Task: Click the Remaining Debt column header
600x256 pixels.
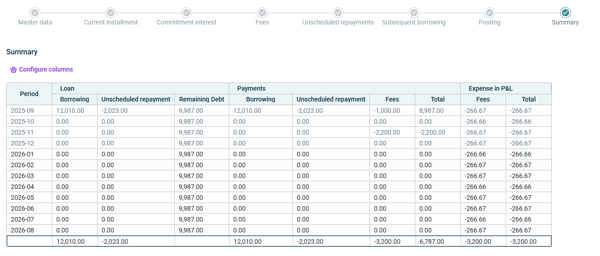Action: click(x=202, y=99)
